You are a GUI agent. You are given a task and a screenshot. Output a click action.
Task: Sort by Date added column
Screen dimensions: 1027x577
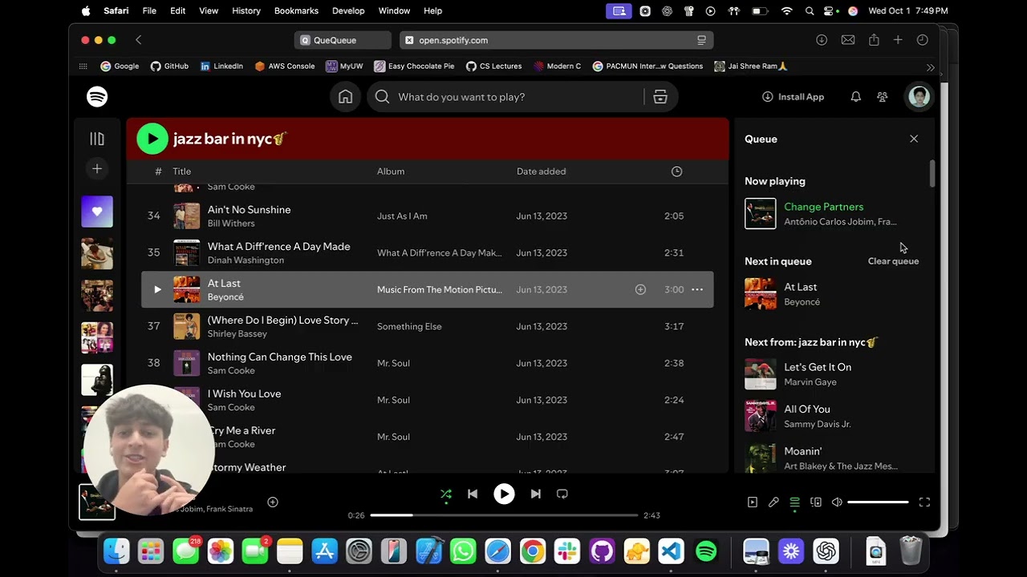541,171
